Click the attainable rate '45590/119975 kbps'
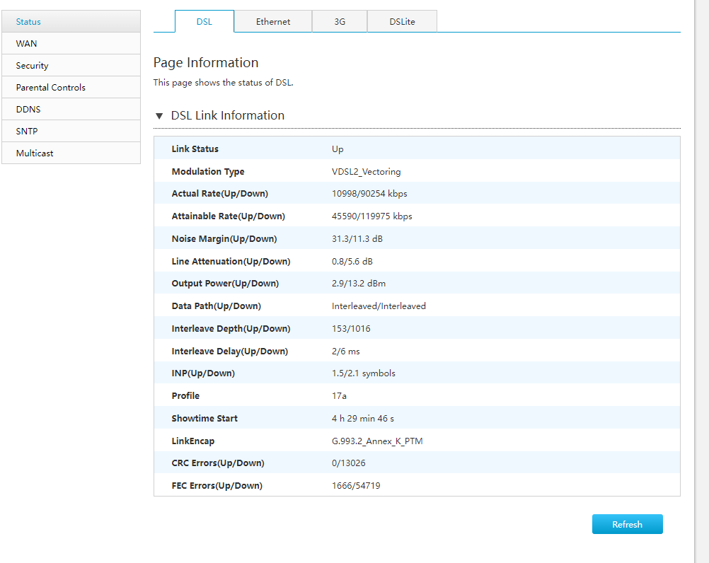Image resolution: width=709 pixels, height=563 pixels. click(x=372, y=216)
